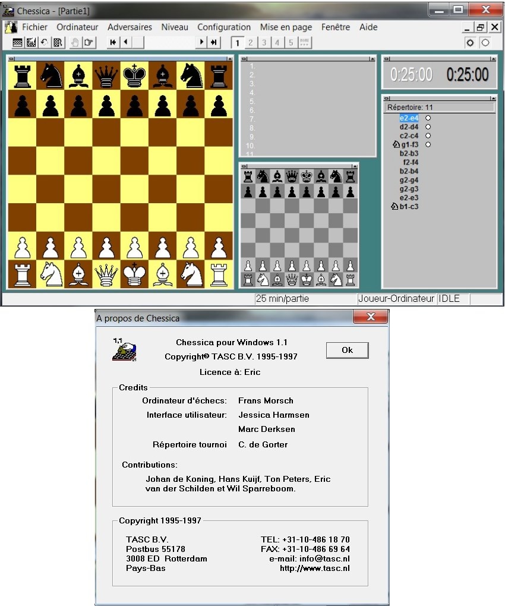Click '25 min/partie' in the status bar
This screenshot has width=505, height=606.
[282, 299]
